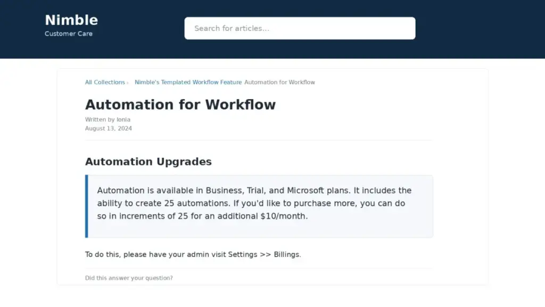Open the All Collections breadcrumb link
The height and width of the screenshot is (307, 545).
tap(105, 83)
